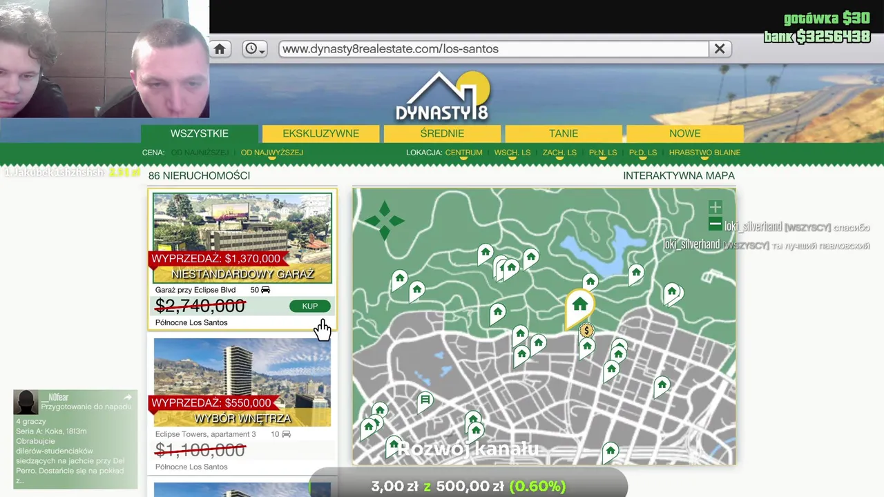Click the 'Przygotowanie do napadu' invite text
884x497 pixels.
(x=86, y=407)
